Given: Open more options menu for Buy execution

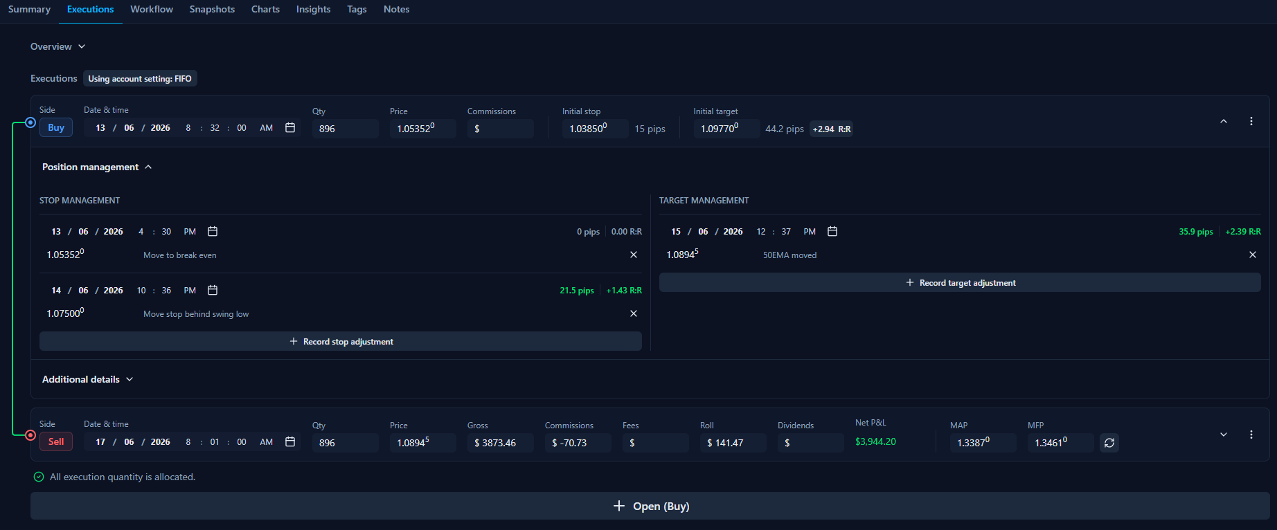Looking at the screenshot, I should (1251, 121).
